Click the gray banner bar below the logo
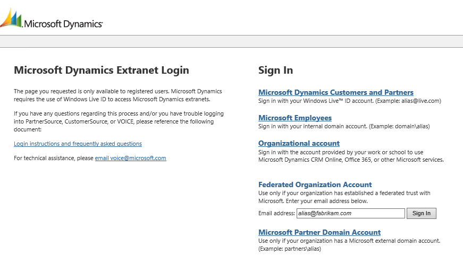Viewport: 463px width, 264px height. [231, 41]
